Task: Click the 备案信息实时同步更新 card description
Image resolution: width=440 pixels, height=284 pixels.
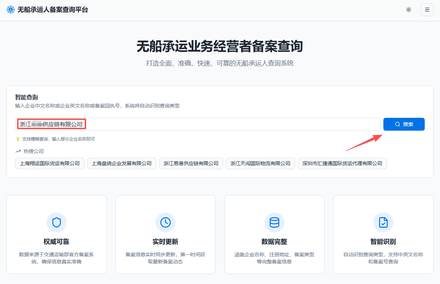Action: click(166, 258)
